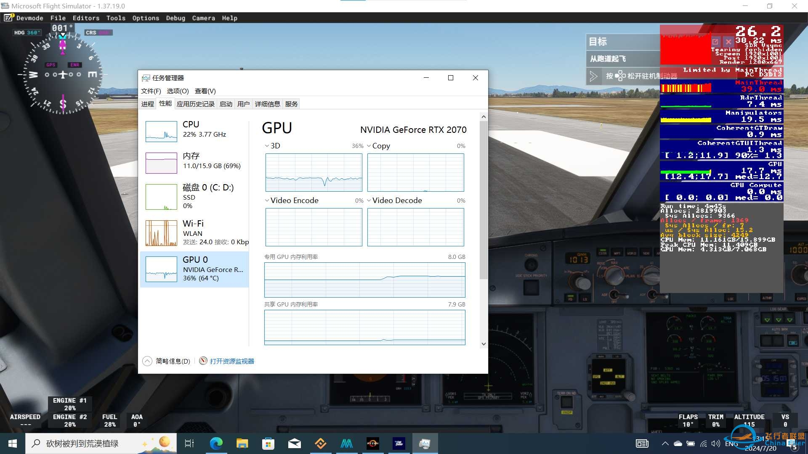Click the GPU panel vertical scrollbar thumb
Screen dimensions: 808x454
(x=484, y=200)
